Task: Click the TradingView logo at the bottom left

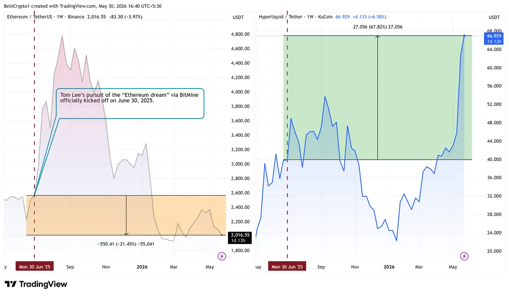Action: pos(36,284)
